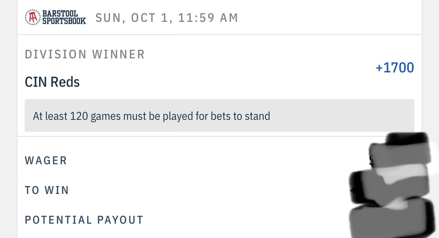Click the word 'stand' in the notice
This screenshot has width=439, height=238.
point(257,116)
